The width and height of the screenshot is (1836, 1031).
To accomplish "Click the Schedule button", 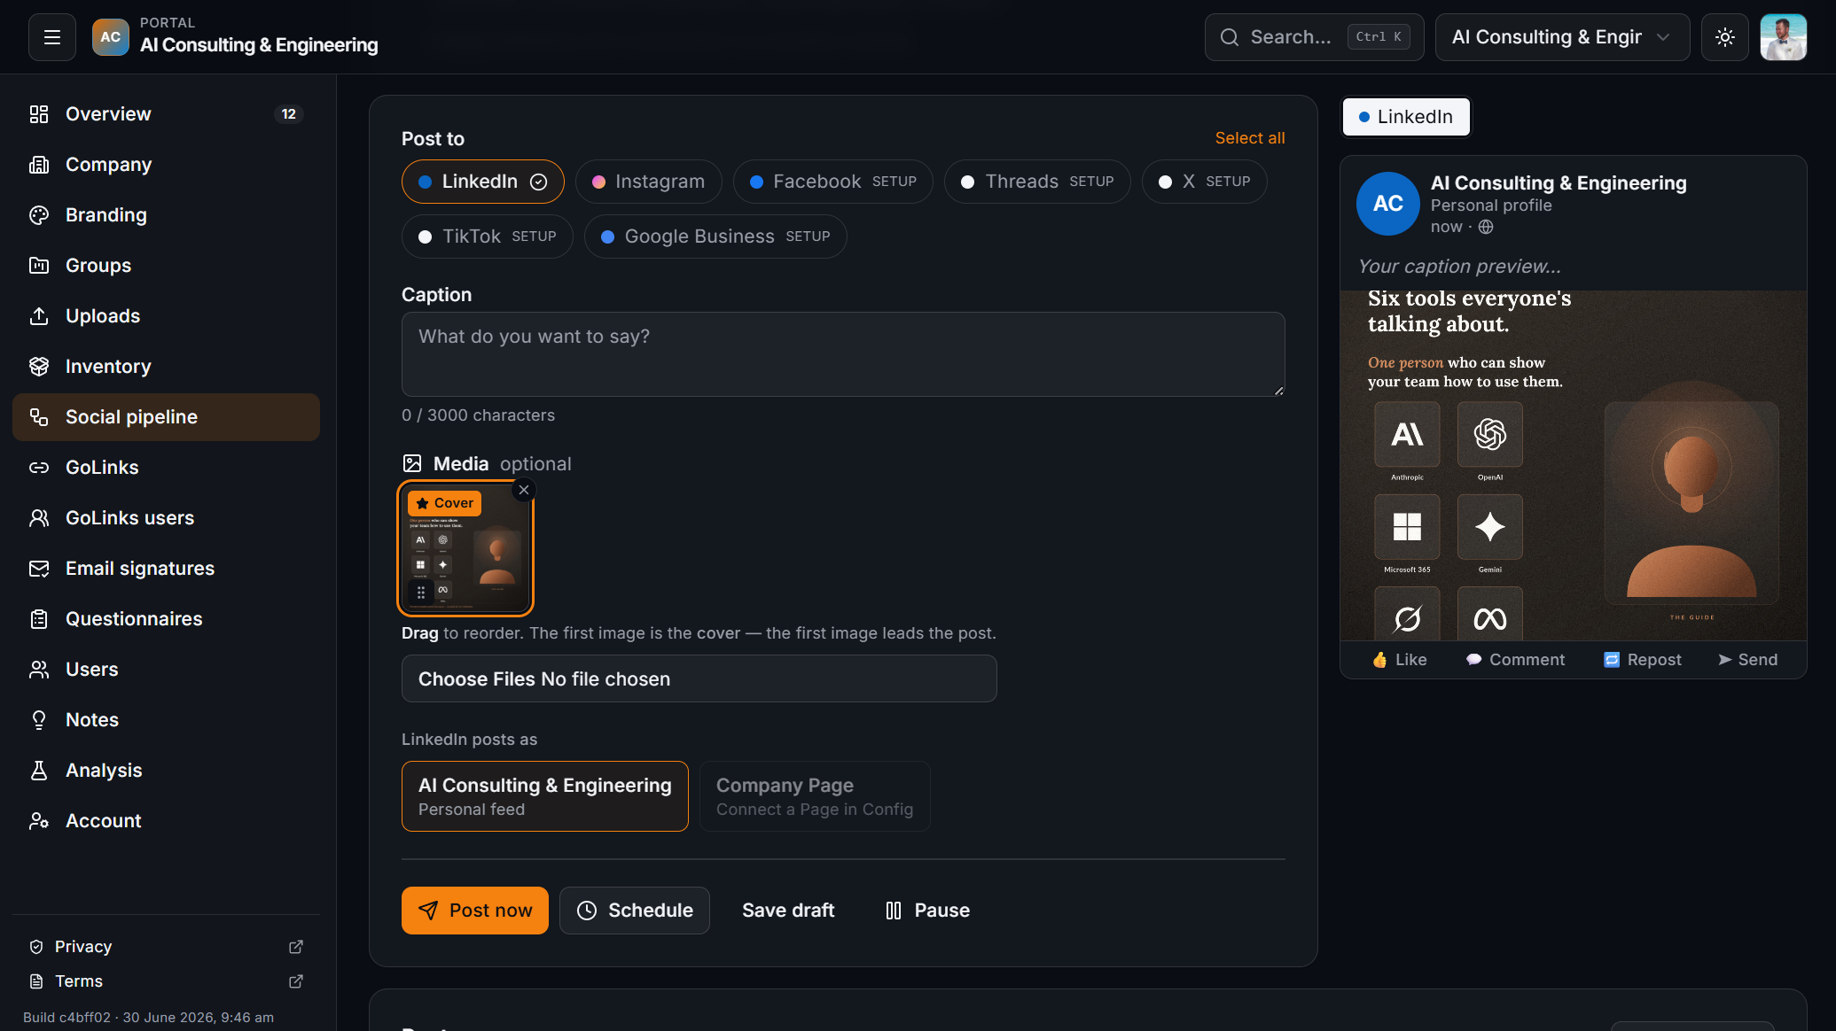I will pos(635,911).
